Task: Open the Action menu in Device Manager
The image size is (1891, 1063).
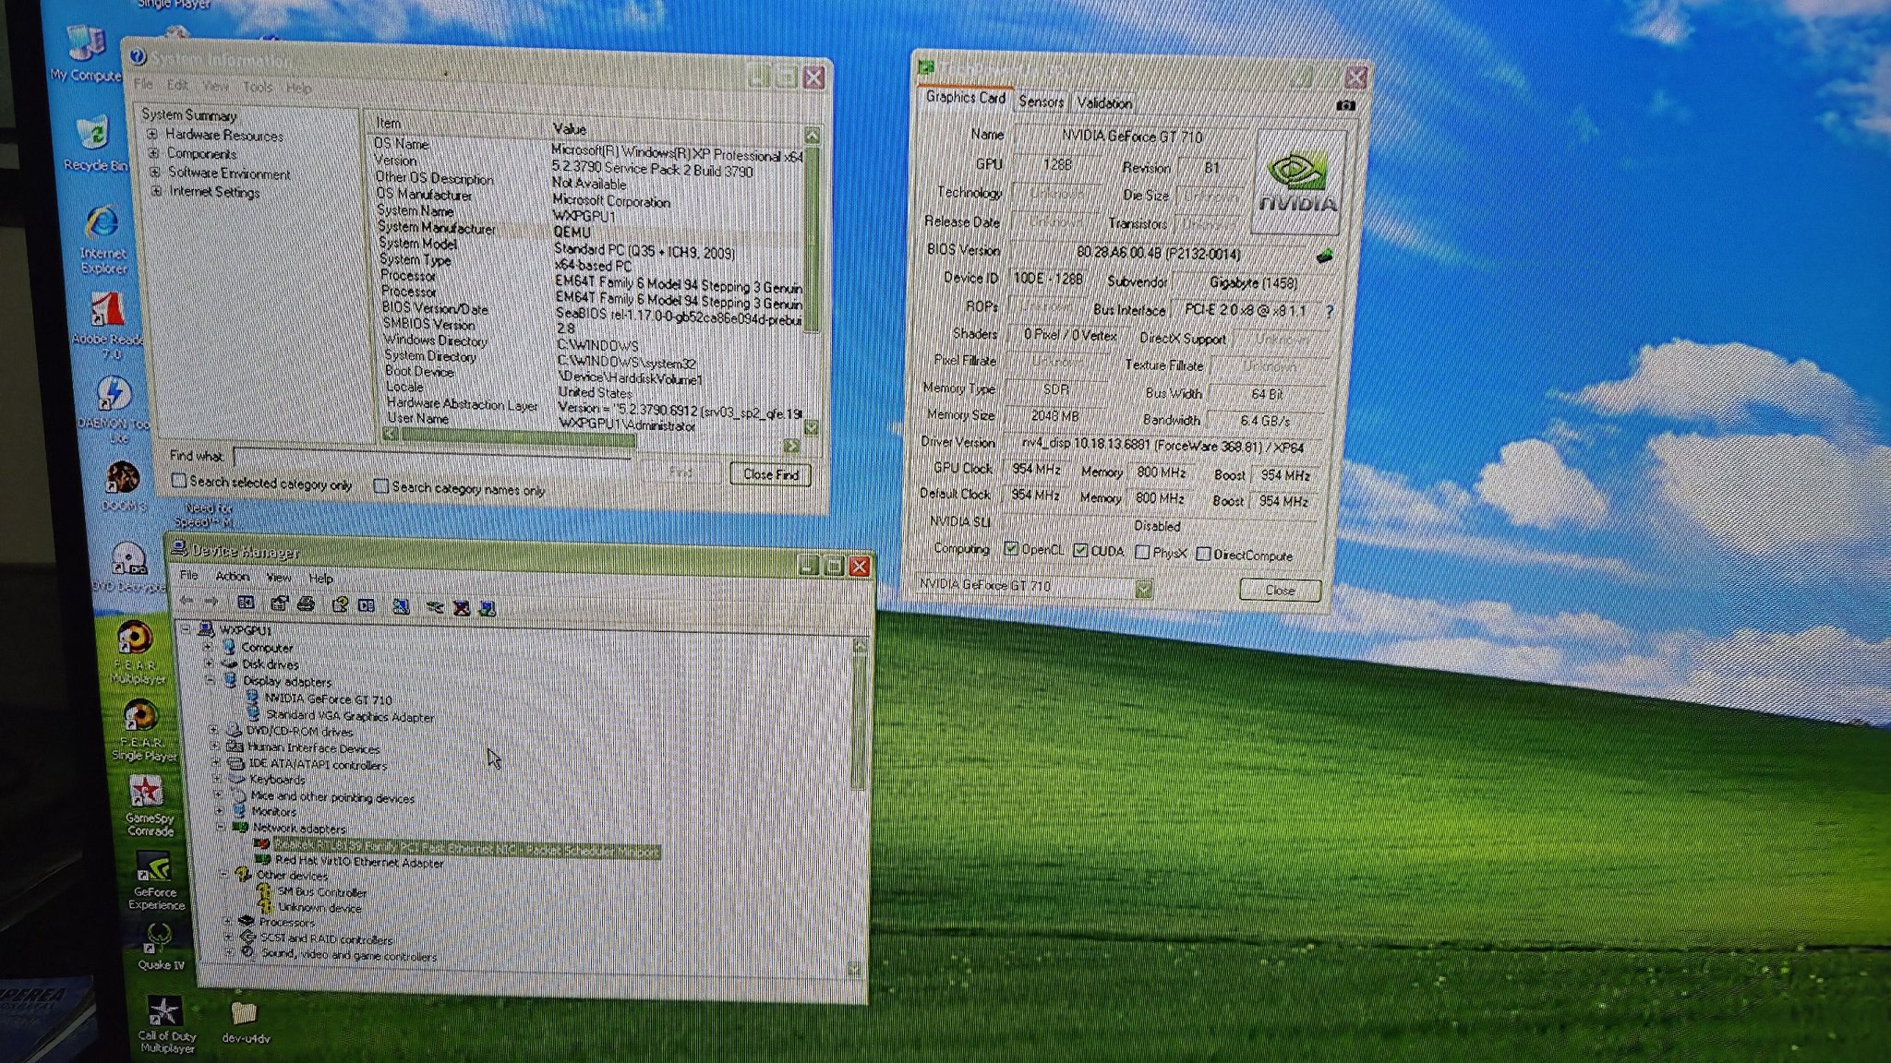Action: (233, 576)
